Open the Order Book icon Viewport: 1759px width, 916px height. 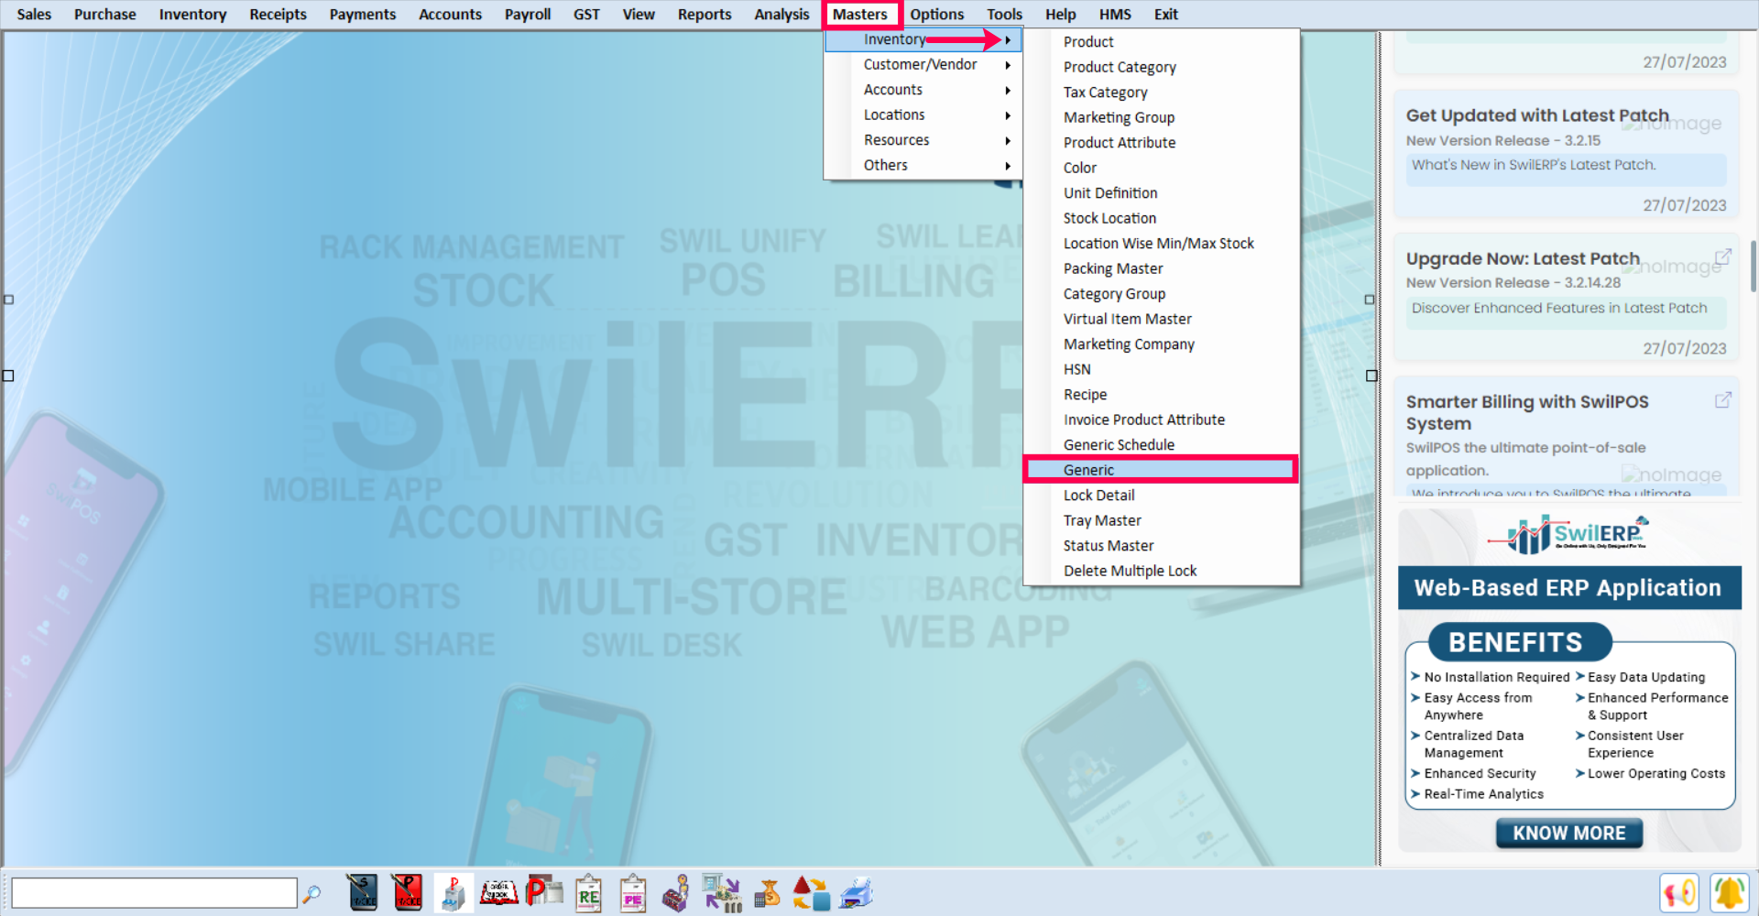coord(499,892)
